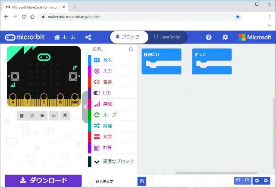Image resolution: width=276 pixels, height=188 pixels.
Task: Show hidden bookmarks chevron
Action: (269, 25)
